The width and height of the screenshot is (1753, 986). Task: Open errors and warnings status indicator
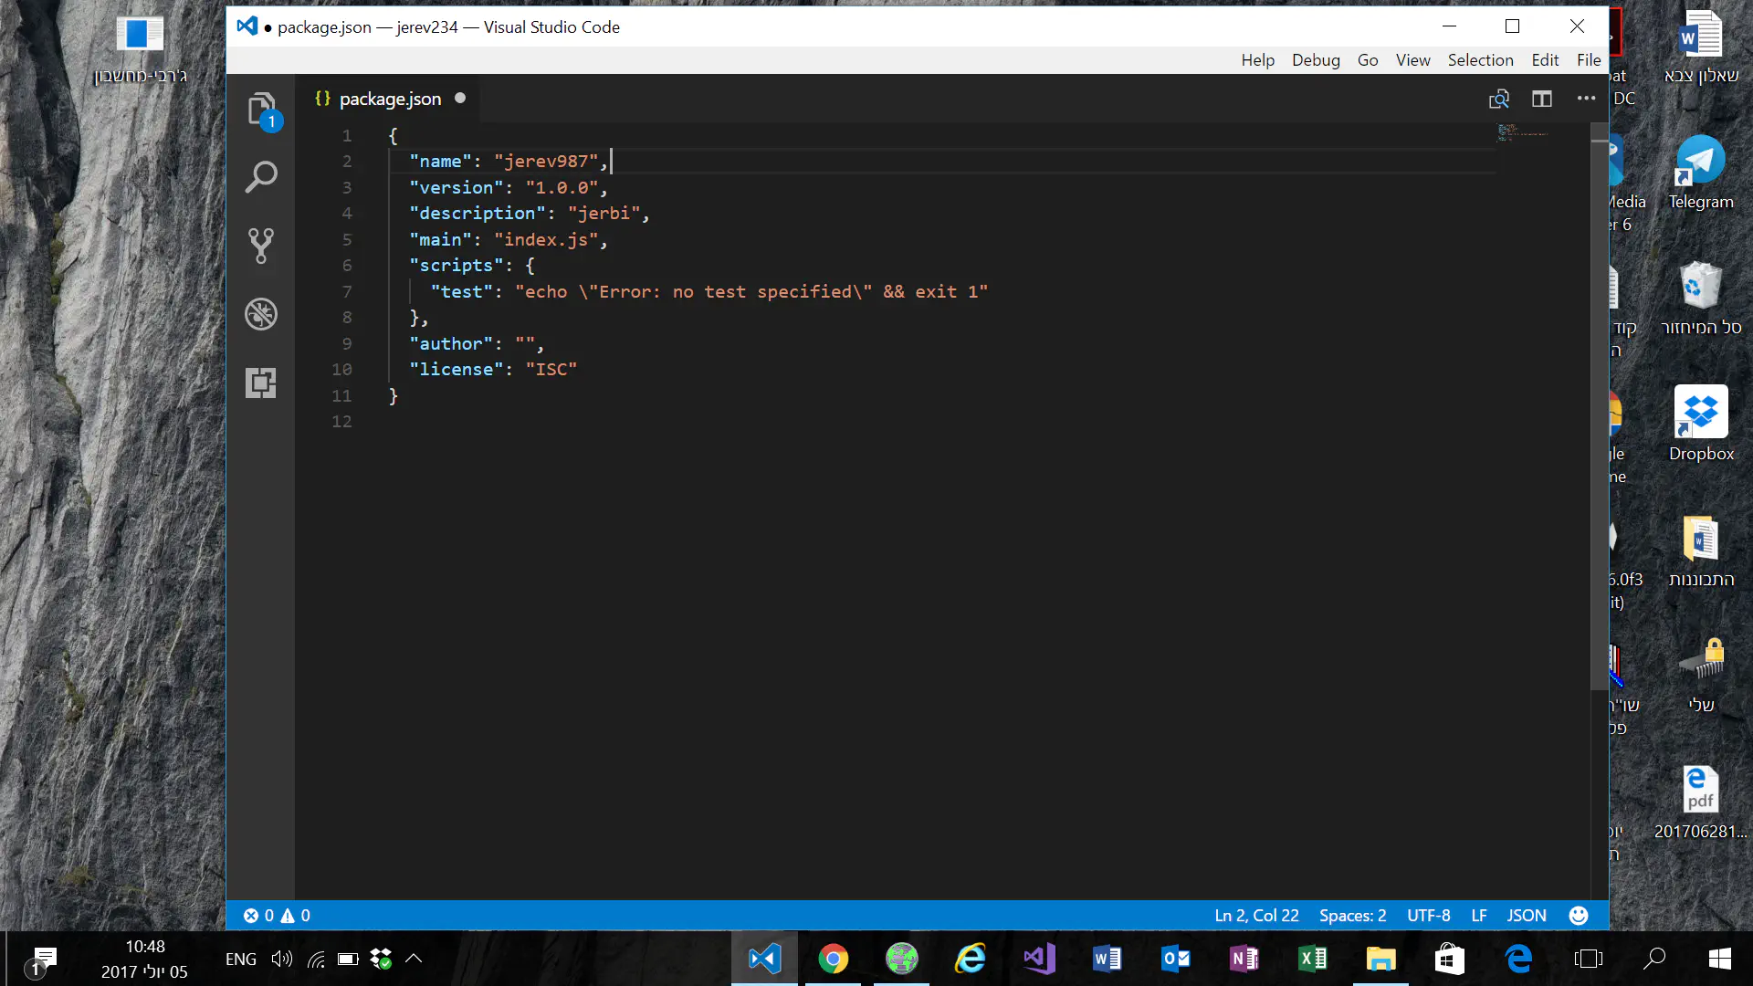tap(277, 916)
